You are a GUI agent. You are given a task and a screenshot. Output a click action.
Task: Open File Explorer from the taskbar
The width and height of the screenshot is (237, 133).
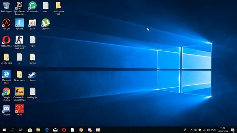click(38, 130)
